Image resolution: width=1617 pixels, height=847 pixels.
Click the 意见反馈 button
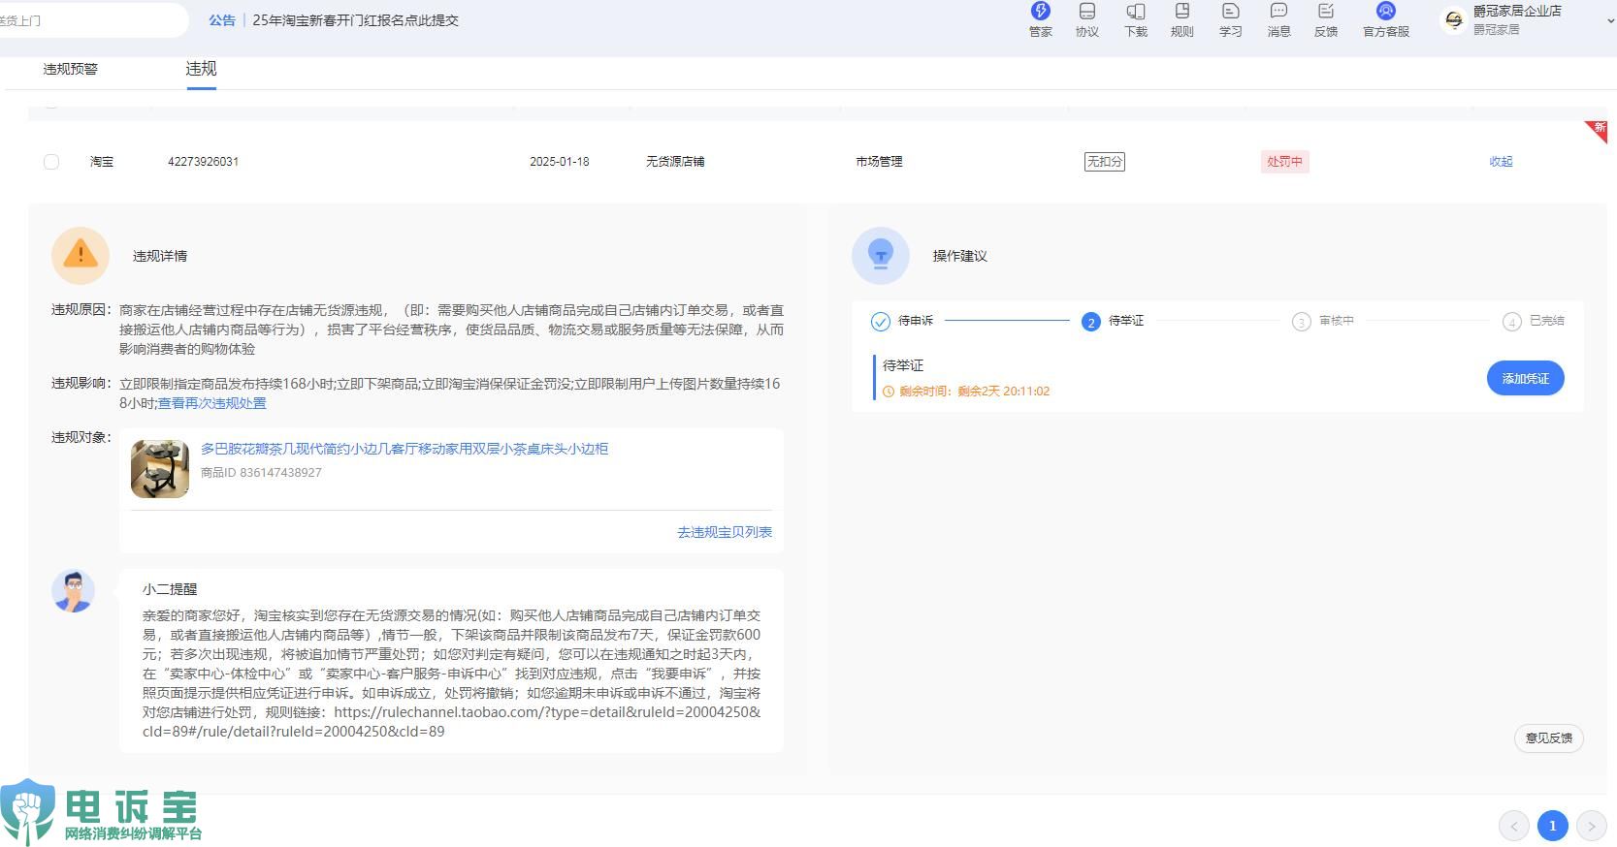click(1548, 737)
